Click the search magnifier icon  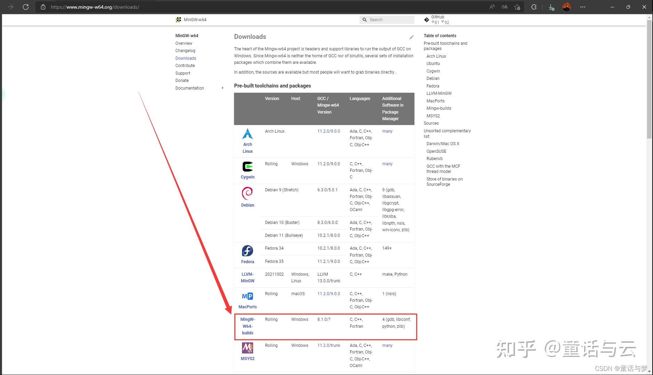tap(365, 20)
